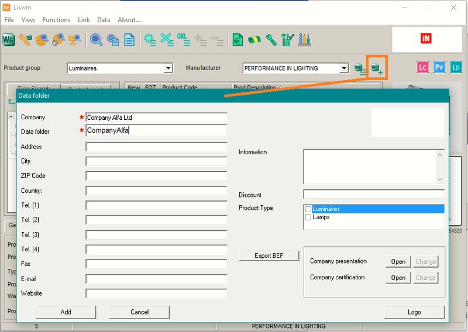Click the grayed plus list icon
This screenshot has width=468, height=332.
pos(200,40)
